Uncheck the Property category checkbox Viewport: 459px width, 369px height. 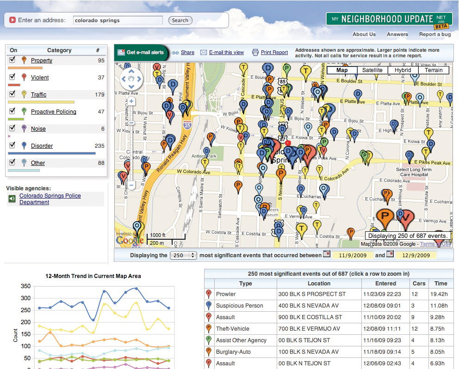pyautogui.click(x=12, y=60)
